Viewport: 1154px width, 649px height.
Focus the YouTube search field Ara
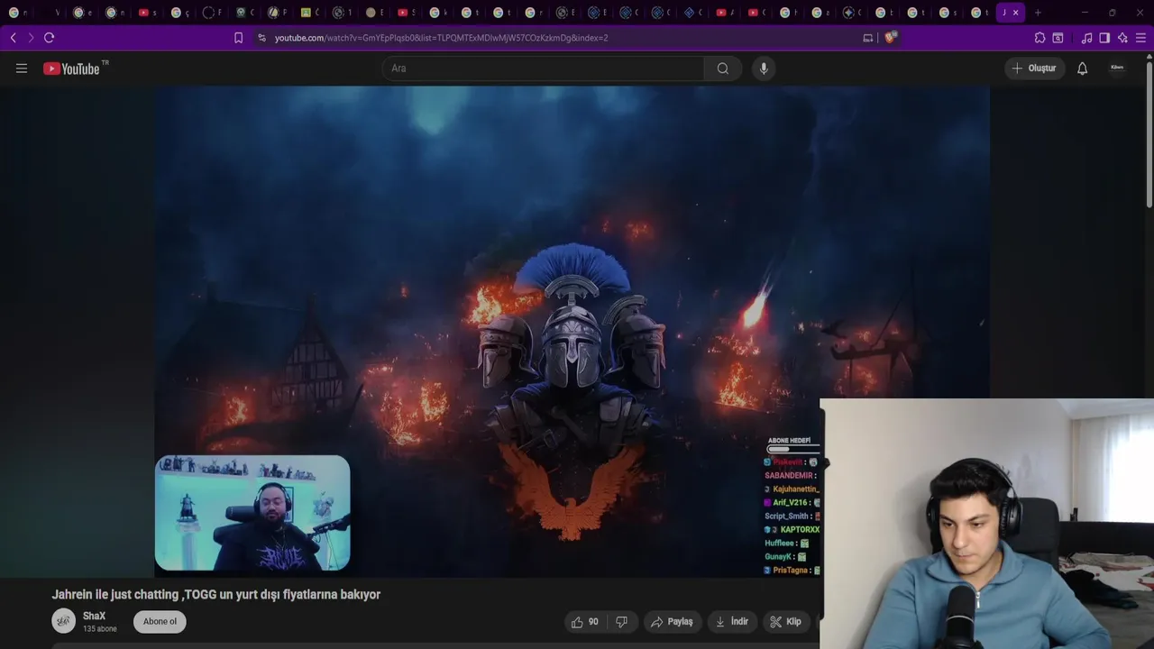[543, 69]
